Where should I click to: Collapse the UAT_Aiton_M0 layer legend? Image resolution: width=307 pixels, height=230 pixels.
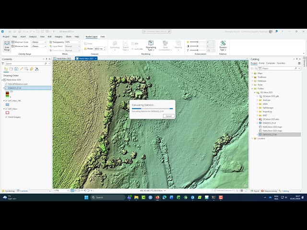coord(4,101)
